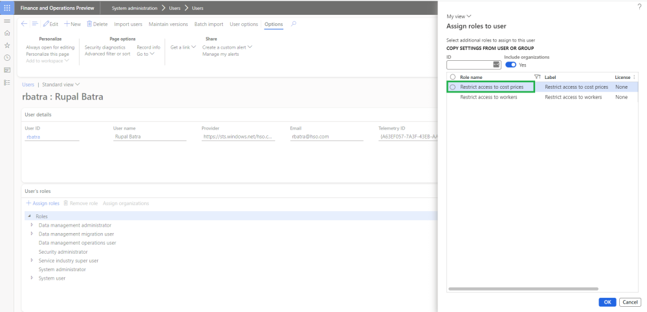Delete the current user record

(x=97, y=24)
